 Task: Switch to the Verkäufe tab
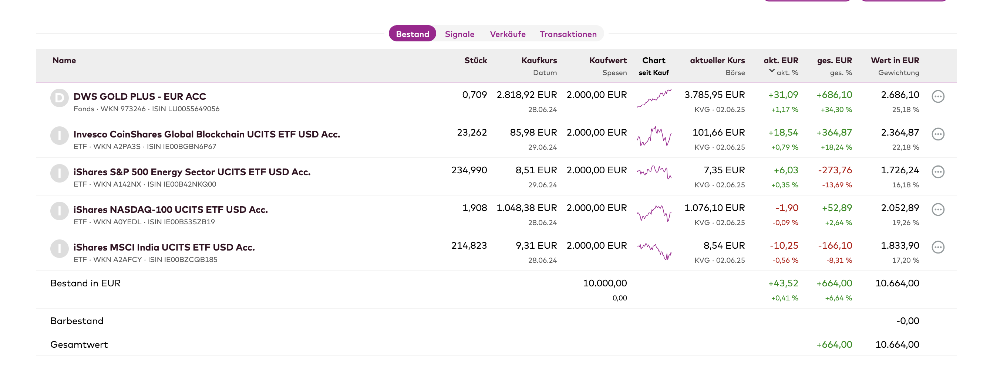tap(508, 34)
